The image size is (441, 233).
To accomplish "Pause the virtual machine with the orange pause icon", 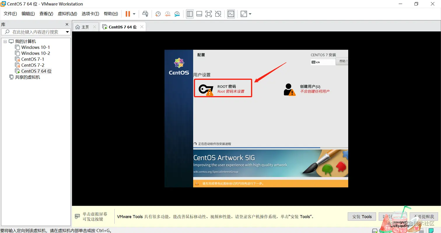I will click(128, 14).
